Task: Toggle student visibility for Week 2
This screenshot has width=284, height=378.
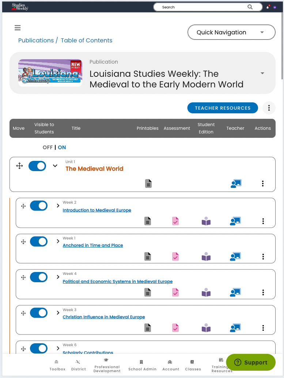Action: coord(39,206)
